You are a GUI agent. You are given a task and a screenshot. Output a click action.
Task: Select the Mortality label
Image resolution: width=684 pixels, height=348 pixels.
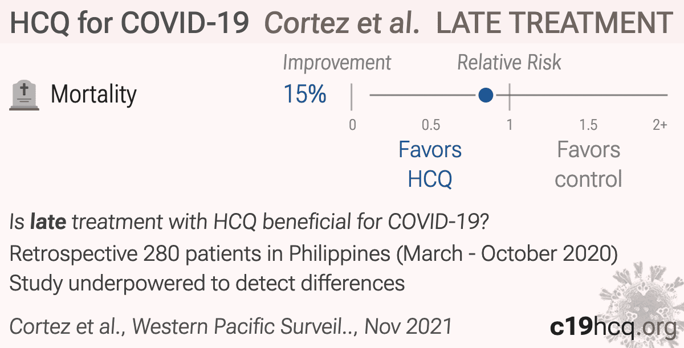(93, 95)
